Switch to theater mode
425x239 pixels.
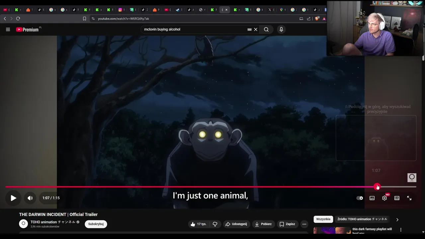397,198
